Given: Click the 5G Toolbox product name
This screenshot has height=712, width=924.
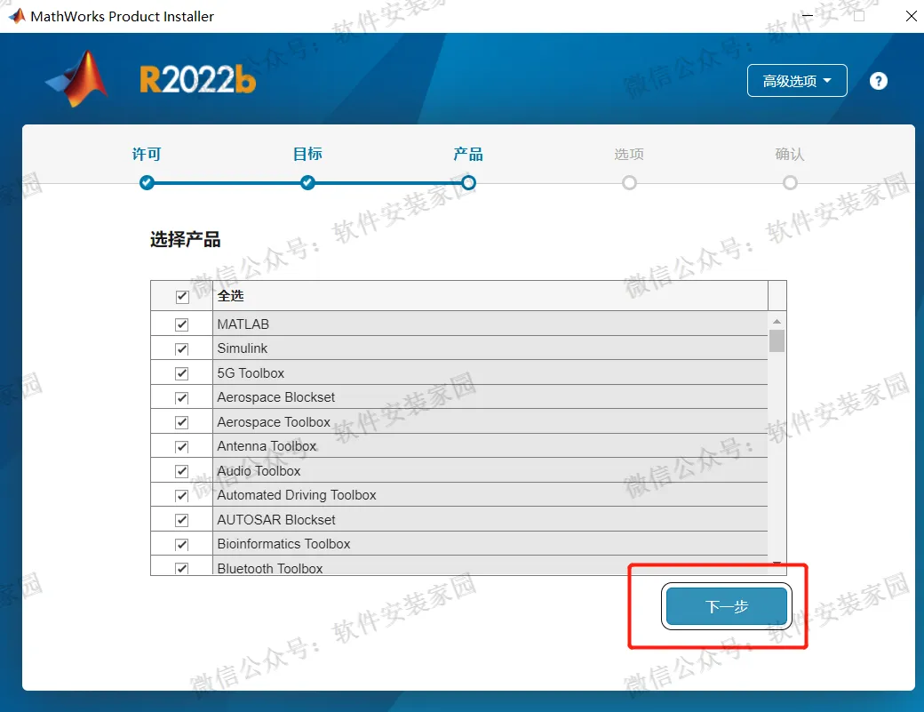Looking at the screenshot, I should tap(251, 373).
